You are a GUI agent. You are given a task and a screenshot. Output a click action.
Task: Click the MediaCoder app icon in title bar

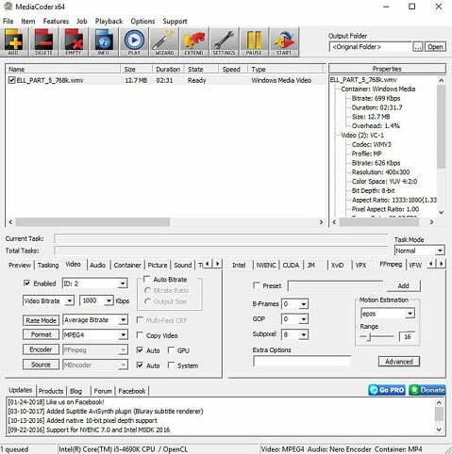coord(8,7)
